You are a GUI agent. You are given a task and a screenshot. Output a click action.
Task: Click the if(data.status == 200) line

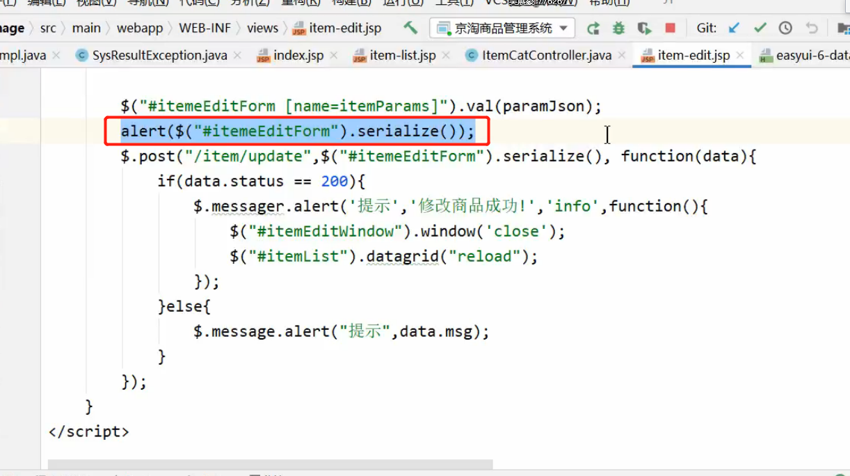click(x=261, y=181)
